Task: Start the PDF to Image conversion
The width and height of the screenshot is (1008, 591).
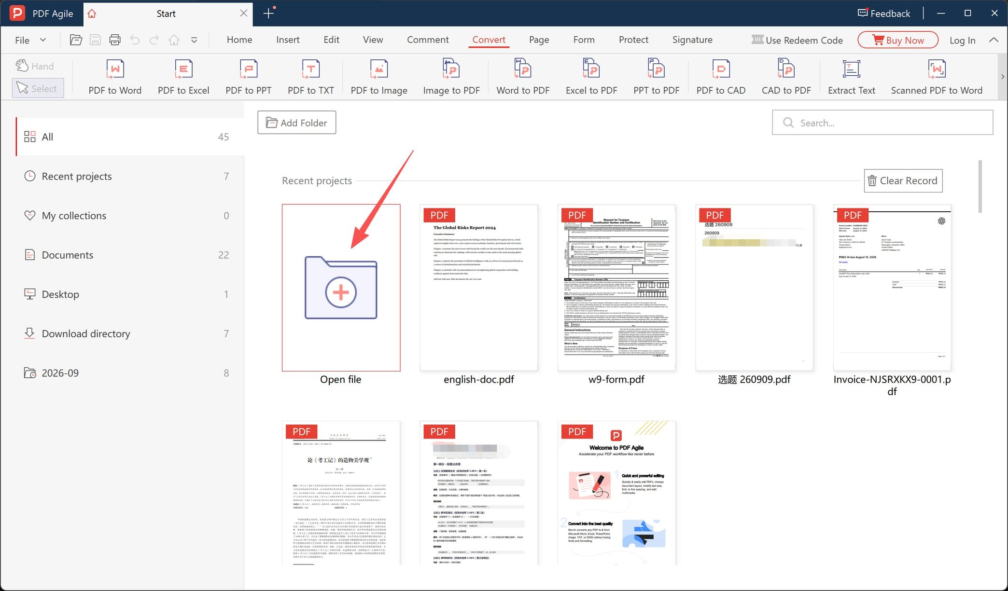Action: [x=379, y=77]
